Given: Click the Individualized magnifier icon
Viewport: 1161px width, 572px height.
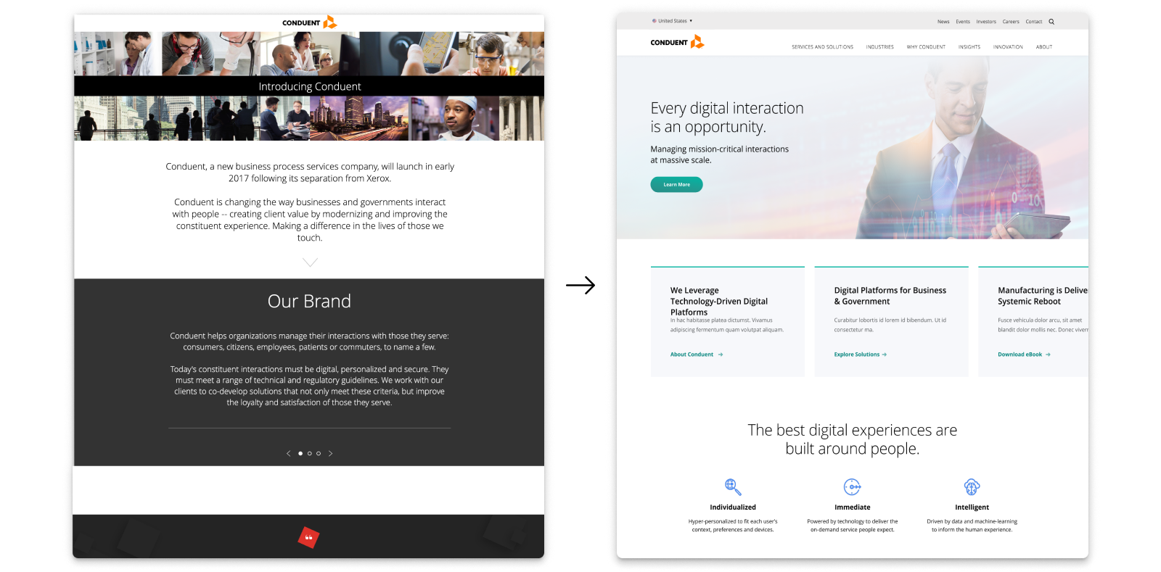Looking at the screenshot, I should click(733, 486).
